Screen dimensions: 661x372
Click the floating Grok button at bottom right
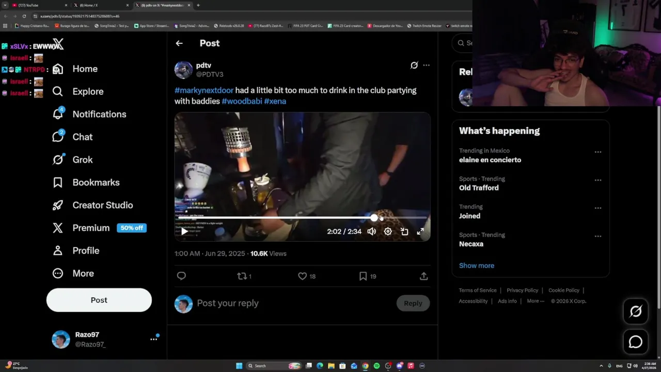[x=636, y=311]
